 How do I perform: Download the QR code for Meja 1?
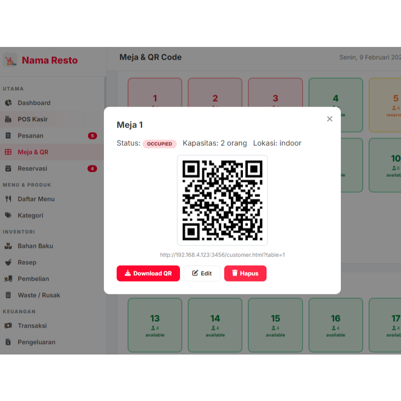149,273
